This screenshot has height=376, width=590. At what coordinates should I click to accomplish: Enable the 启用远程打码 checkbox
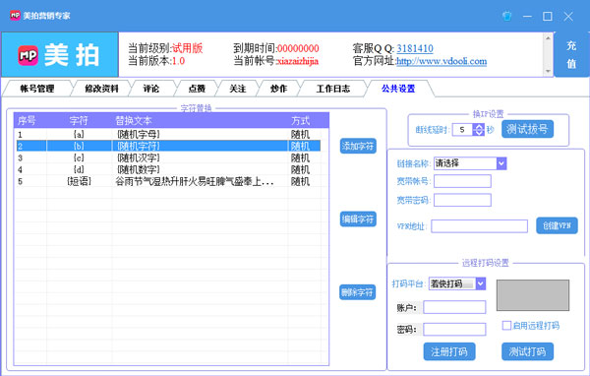(x=506, y=325)
